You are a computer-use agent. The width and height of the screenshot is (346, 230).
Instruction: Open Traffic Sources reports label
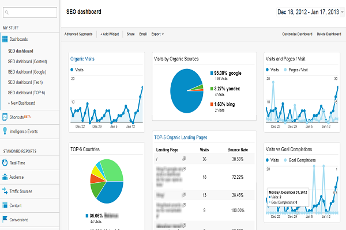point(21,191)
